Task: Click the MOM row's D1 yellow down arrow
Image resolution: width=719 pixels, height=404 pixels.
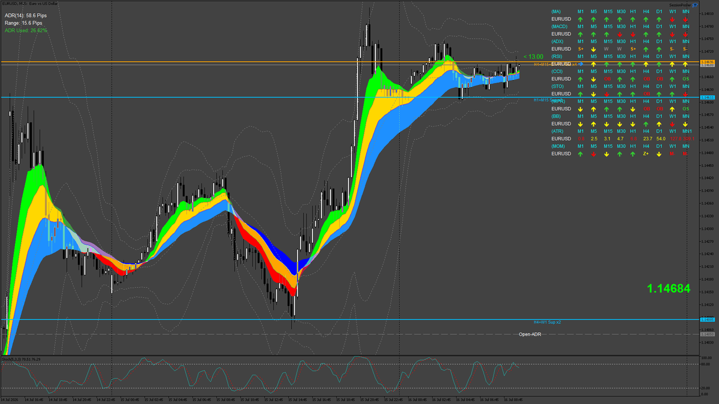Action: click(x=659, y=154)
